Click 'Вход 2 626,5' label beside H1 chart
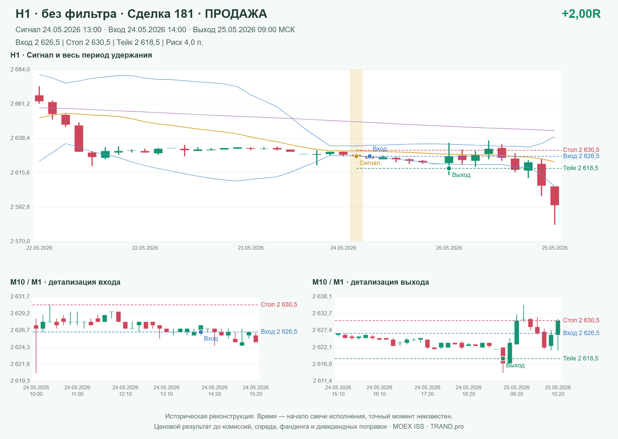This screenshot has width=618, height=439. (581, 156)
